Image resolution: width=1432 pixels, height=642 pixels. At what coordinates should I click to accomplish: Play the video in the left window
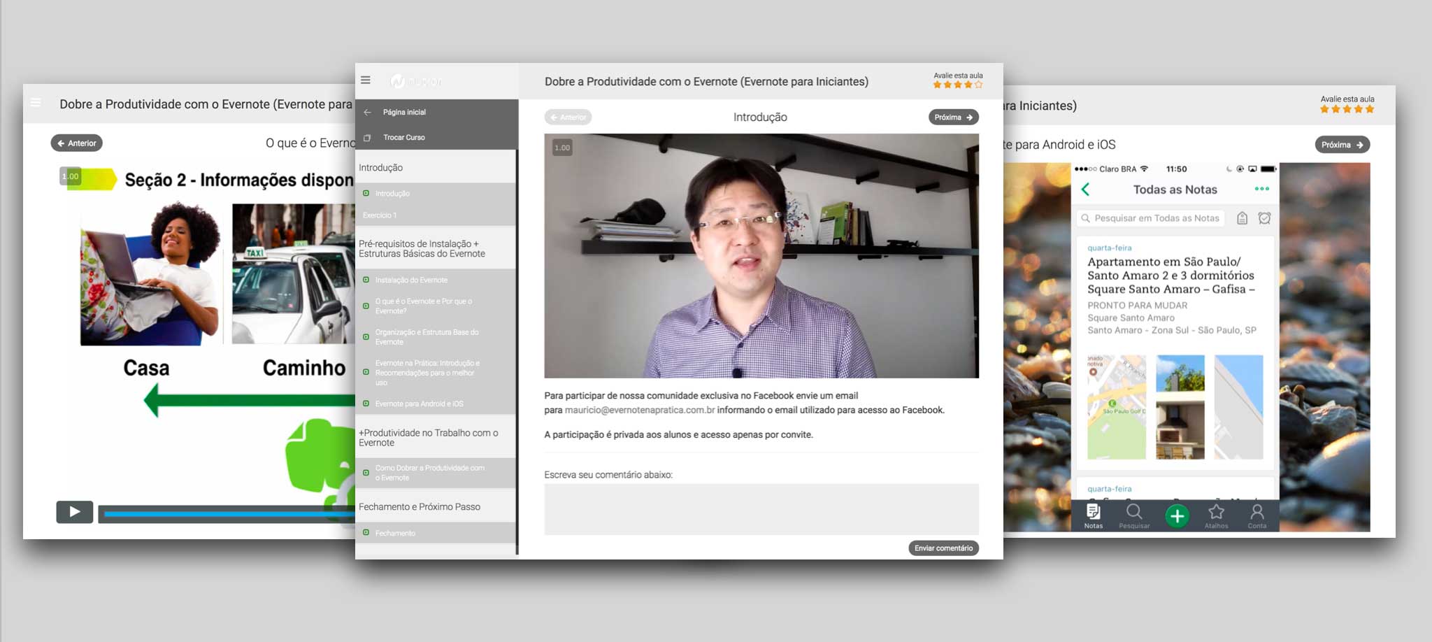(74, 512)
